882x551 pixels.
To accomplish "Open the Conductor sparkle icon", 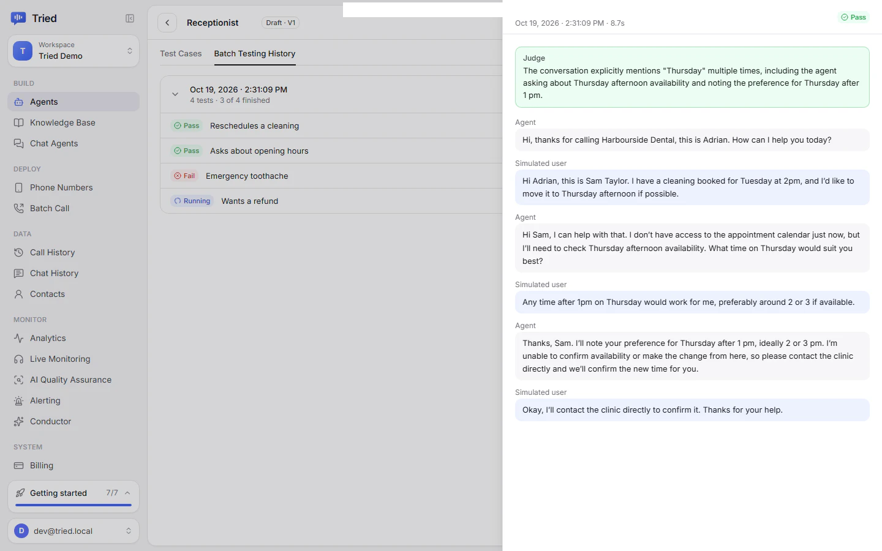I will click(19, 421).
